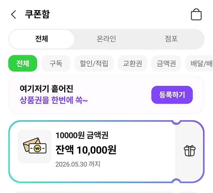Select the 교환권 filter
The width and height of the screenshot is (213, 193).
coord(132,63)
